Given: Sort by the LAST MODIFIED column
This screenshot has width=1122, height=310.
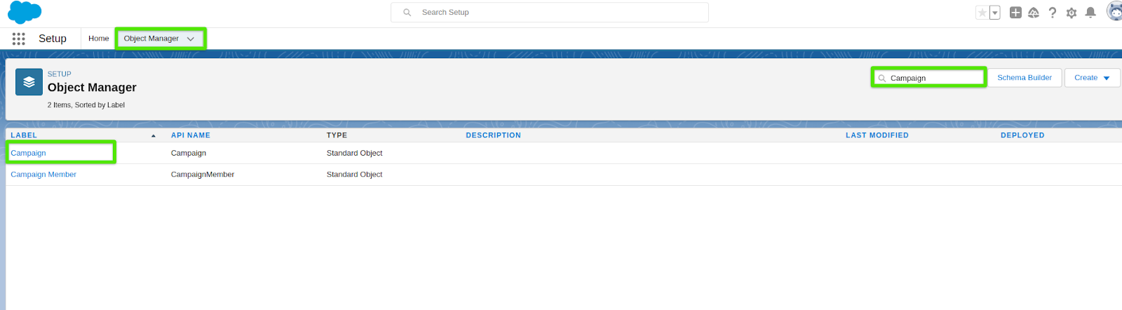Looking at the screenshot, I should click(877, 135).
